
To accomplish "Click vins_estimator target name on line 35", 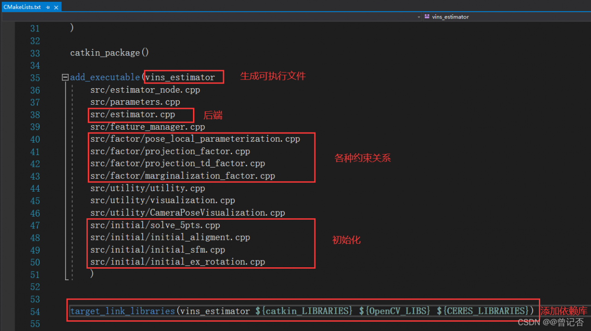I will [x=180, y=78].
